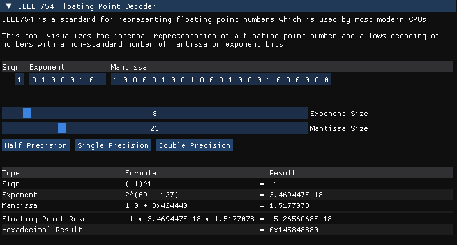Image resolution: width=457 pixels, height=245 pixels.
Task: Toggle the second mantissa bit
Action: coord(125,80)
